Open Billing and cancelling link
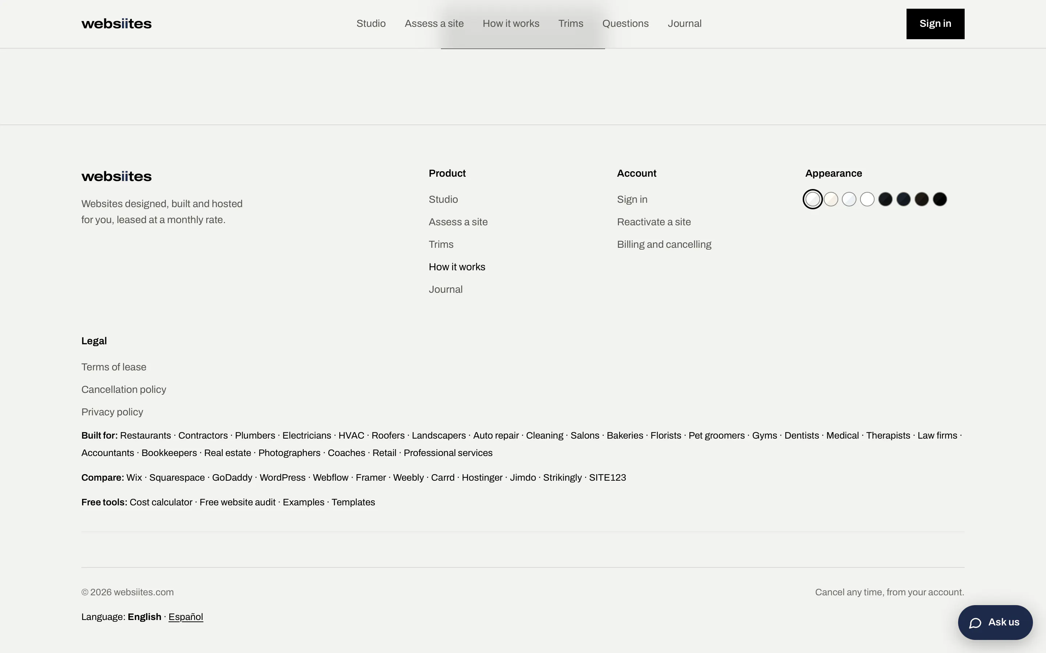 [x=664, y=245]
